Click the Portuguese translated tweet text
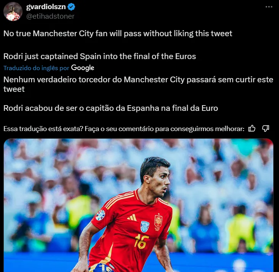 pos(138,94)
